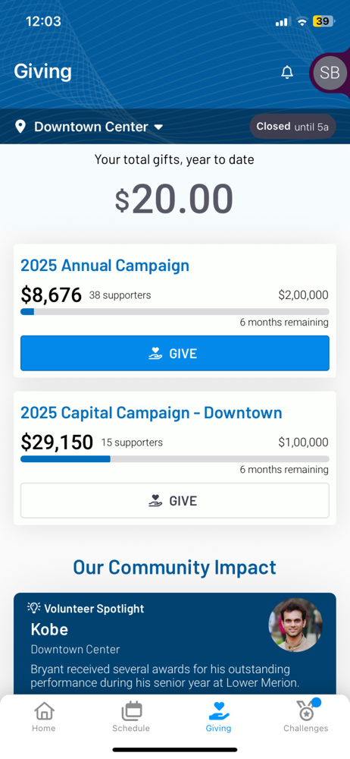Tap the battery indicator in status bar
The width and height of the screenshot is (350, 759).
[x=323, y=21]
